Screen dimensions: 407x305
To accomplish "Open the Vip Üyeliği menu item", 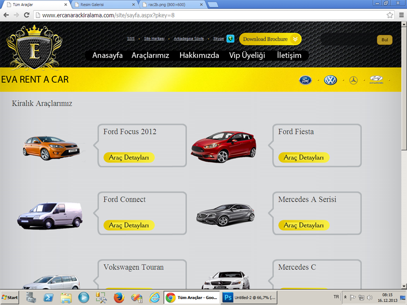I will click(x=247, y=55).
